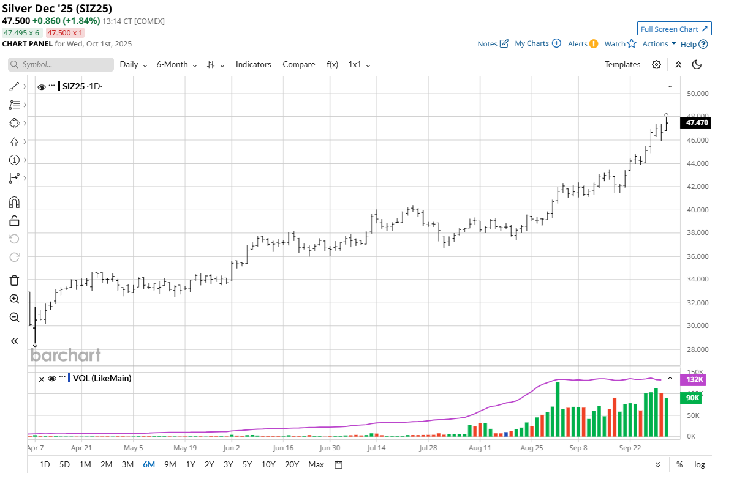Open Notes for this symbol
This screenshot has width=734, height=487.
click(493, 43)
